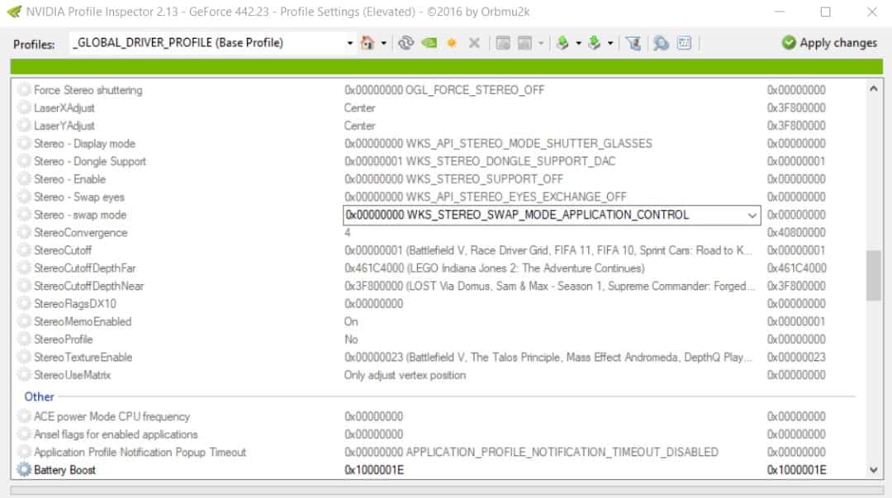Click the 0x40800000 hex value for StereoConvergence

pyautogui.click(x=796, y=232)
